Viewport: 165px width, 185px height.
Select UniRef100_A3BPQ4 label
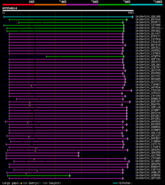click(148, 175)
